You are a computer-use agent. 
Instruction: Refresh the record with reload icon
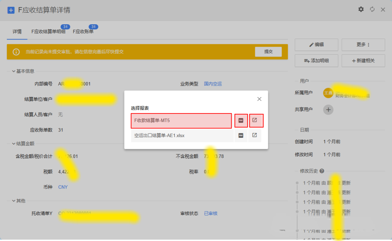point(372,9)
